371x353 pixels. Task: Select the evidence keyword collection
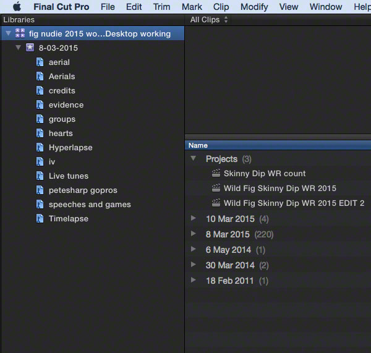[66, 105]
